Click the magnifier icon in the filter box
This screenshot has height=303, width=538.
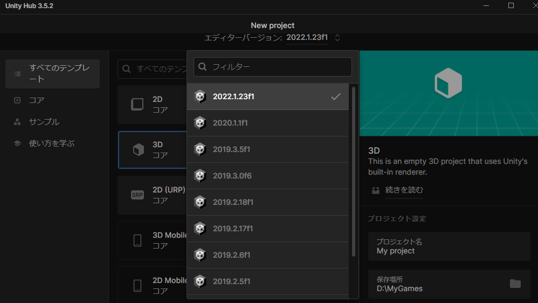pos(203,66)
